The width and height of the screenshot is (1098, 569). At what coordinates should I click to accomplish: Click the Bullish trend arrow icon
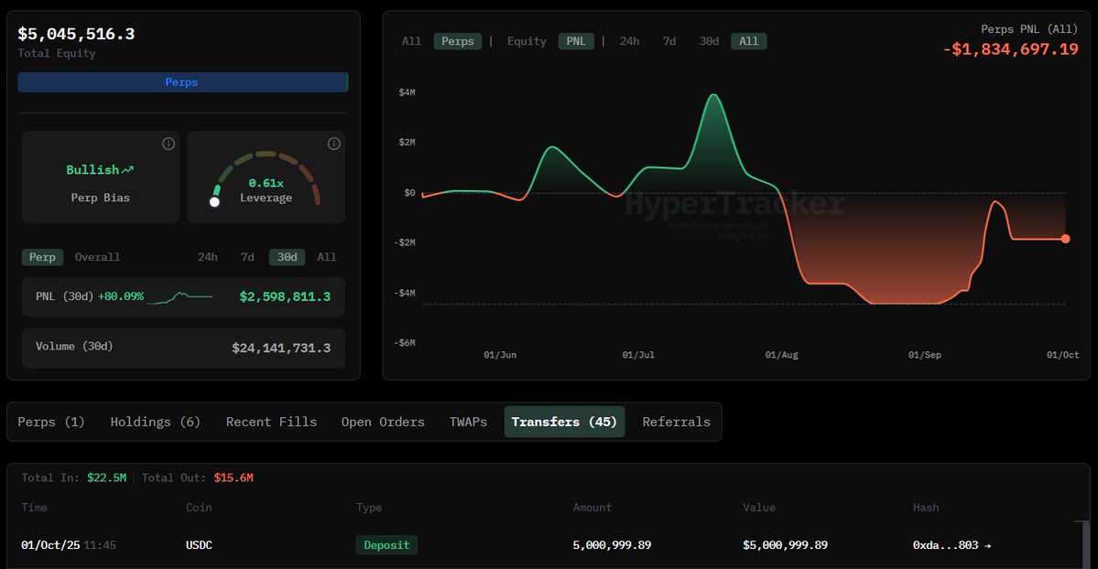point(127,170)
